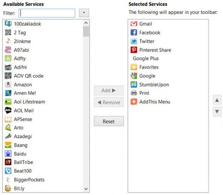Image resolution: width=223 pixels, height=195 pixels.
Task: Click the Add button
Action: (109, 90)
